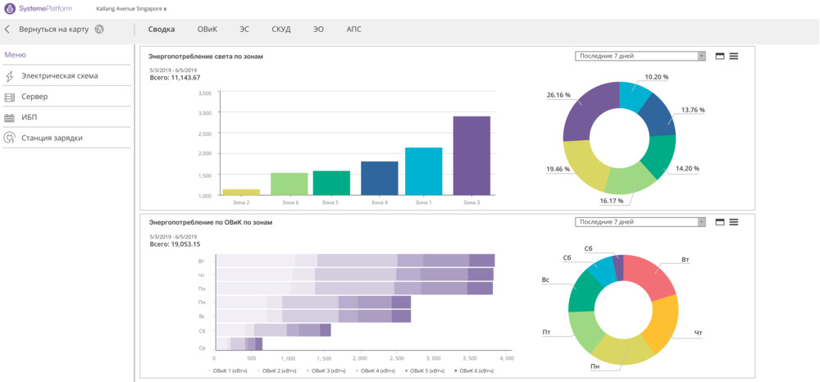The image size is (820, 382).
Task: Close the Kallang Avenue Singapore tab
Action: (165, 8)
